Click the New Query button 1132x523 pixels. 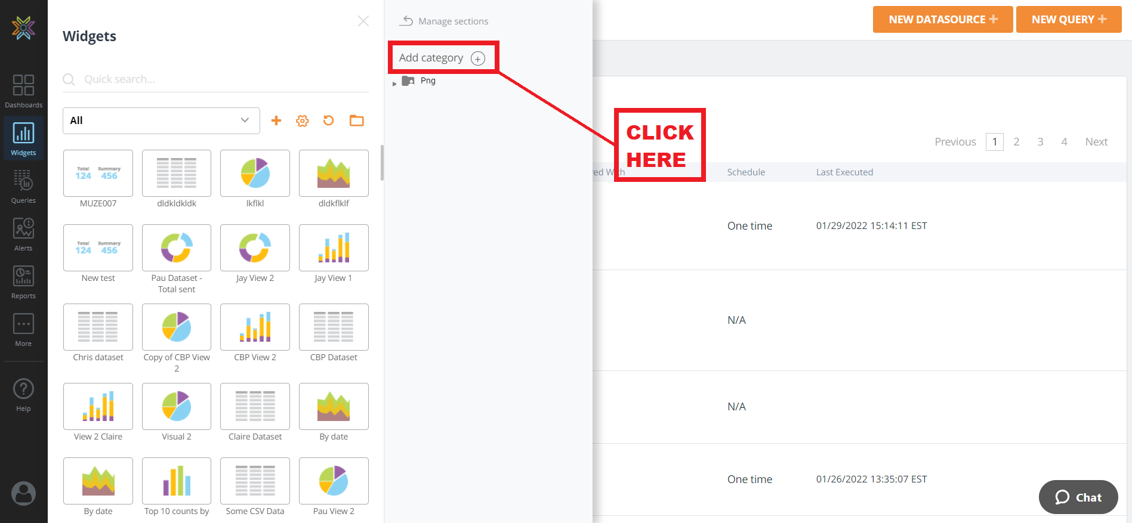click(1069, 20)
